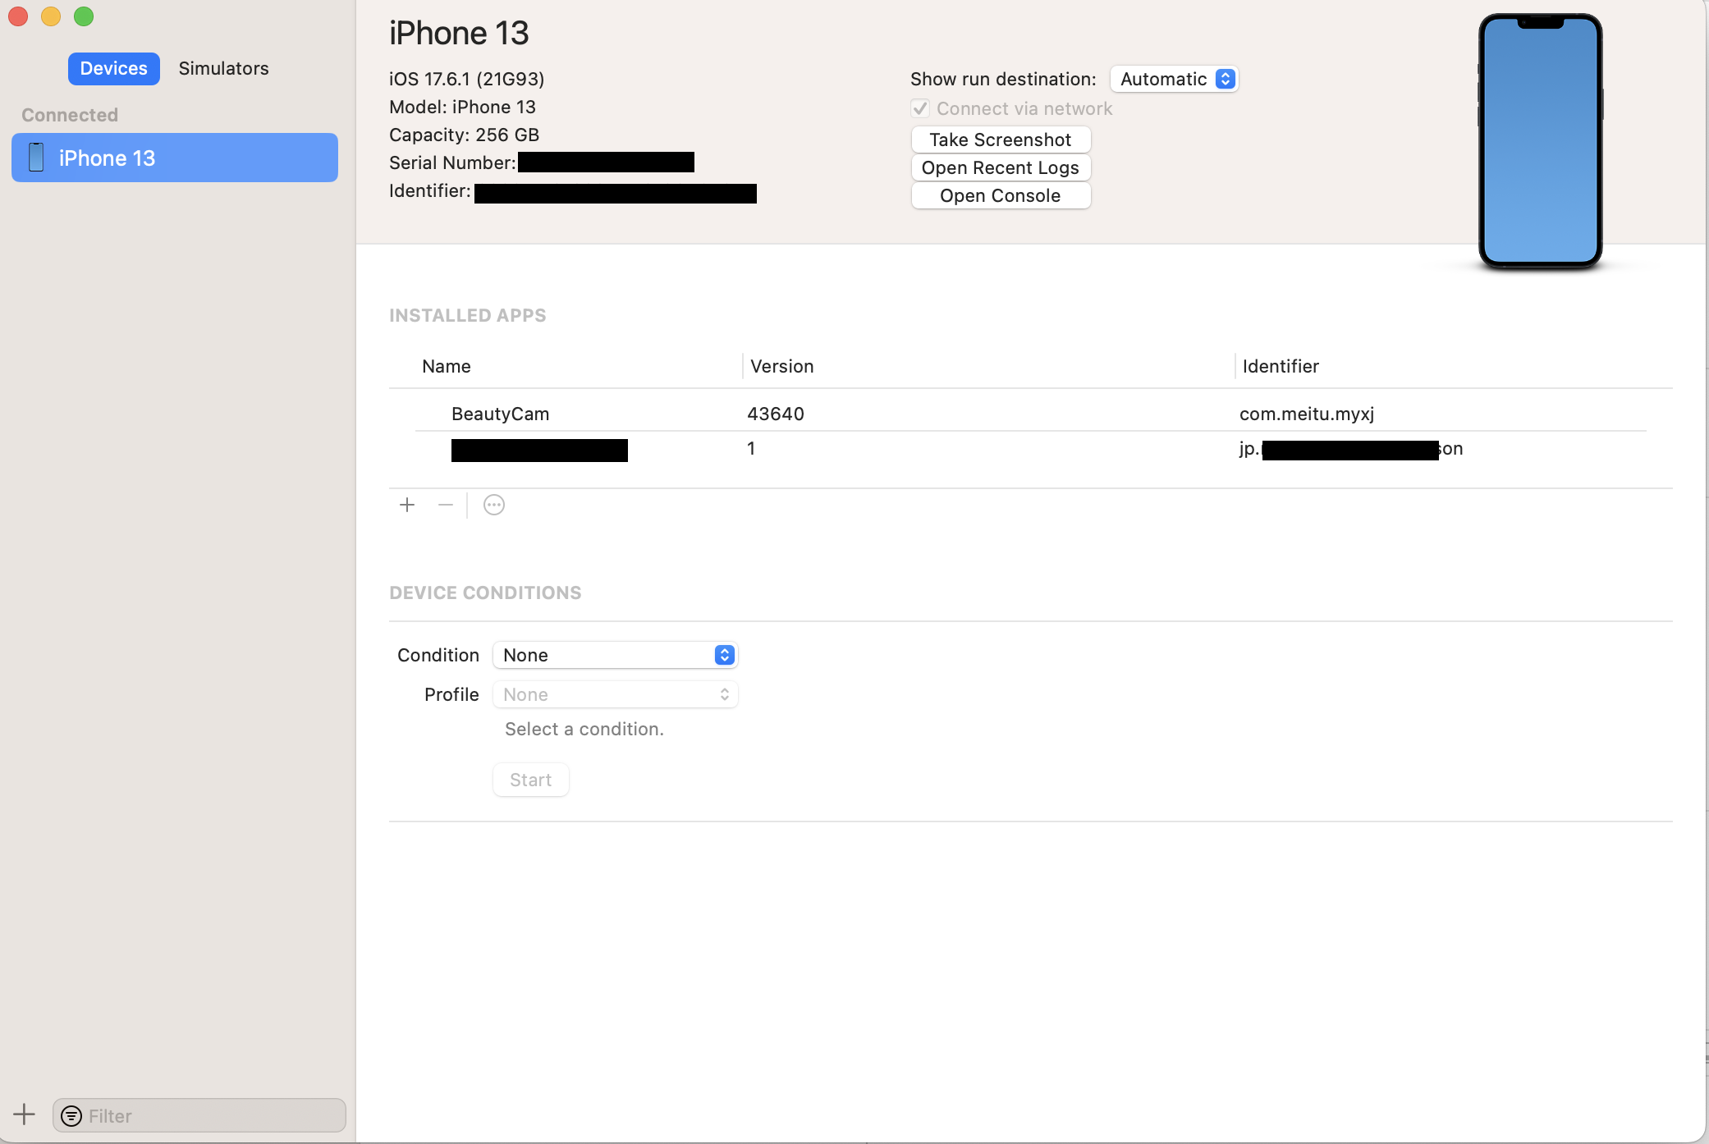Click the iOS 17.6.1 (21G93) text
The height and width of the screenshot is (1144, 1709).
467,79
